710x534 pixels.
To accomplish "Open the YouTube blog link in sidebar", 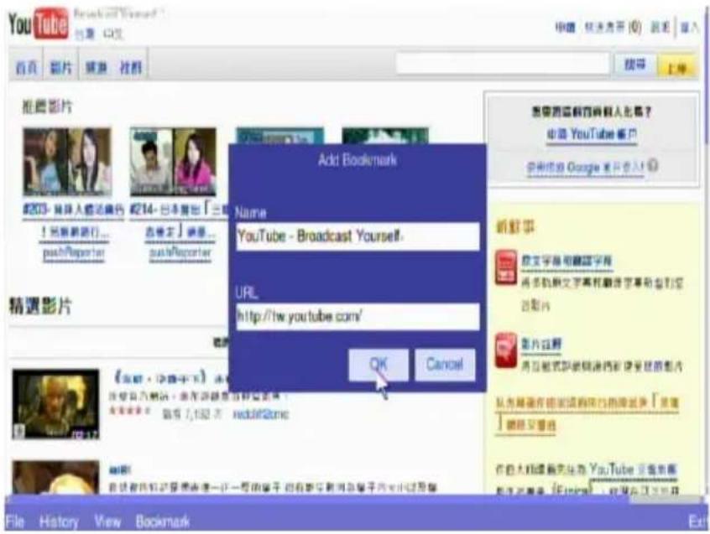I will pyautogui.click(x=633, y=469).
